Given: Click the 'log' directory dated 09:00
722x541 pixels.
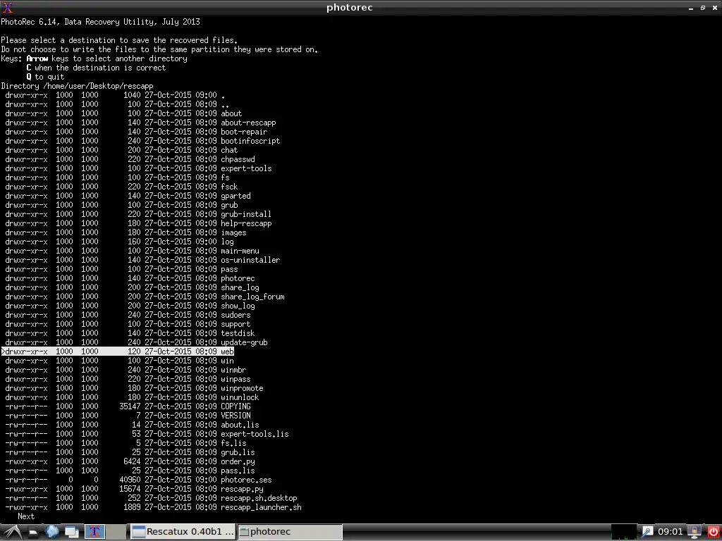Looking at the screenshot, I should point(119,242).
